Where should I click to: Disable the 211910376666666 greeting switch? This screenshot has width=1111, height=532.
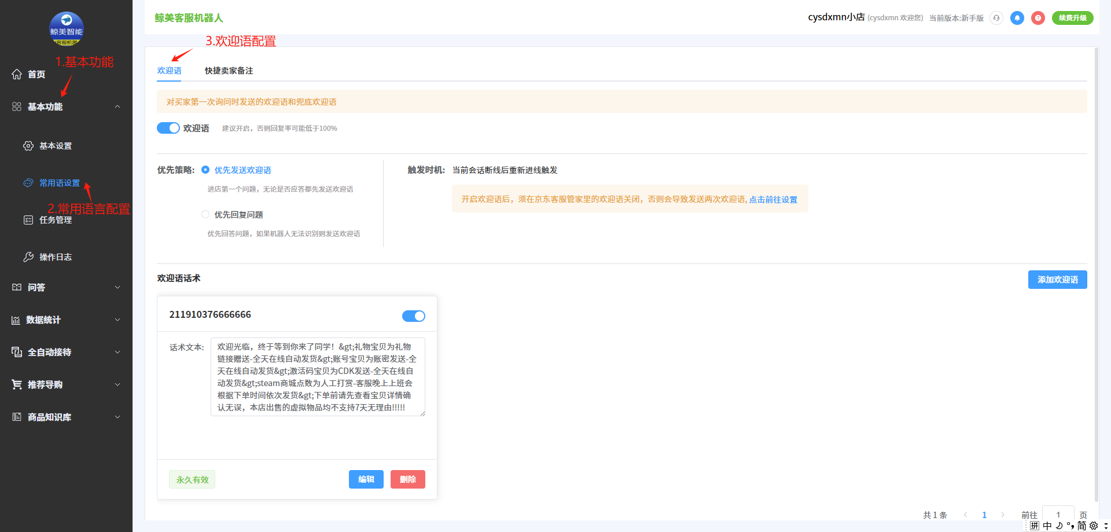pos(413,315)
